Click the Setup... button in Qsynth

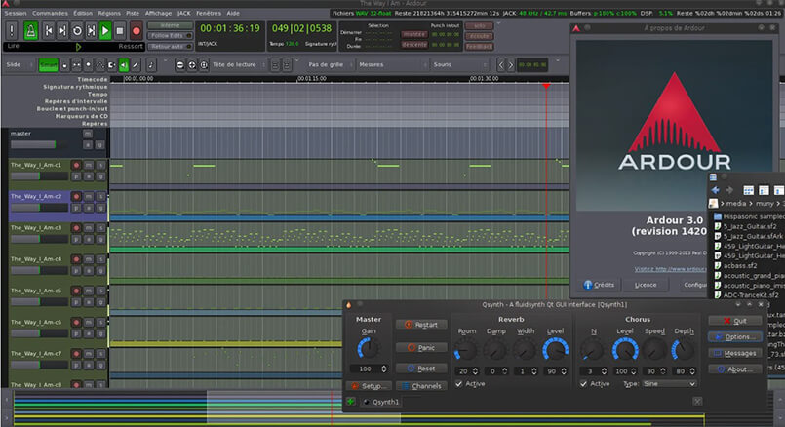[x=370, y=386]
